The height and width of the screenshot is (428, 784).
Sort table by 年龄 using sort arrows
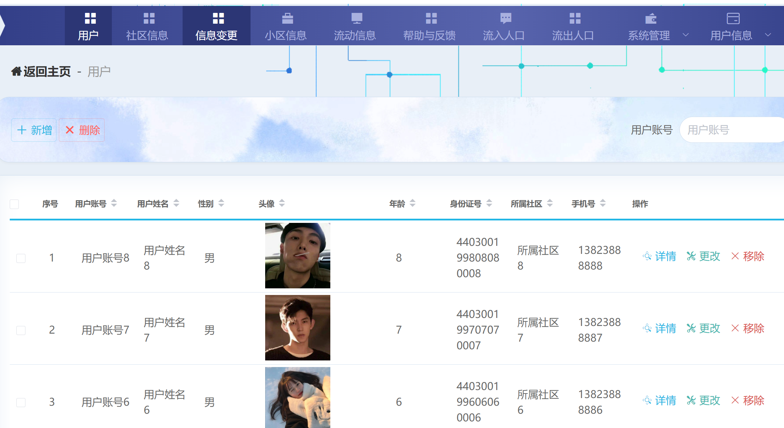tap(413, 203)
